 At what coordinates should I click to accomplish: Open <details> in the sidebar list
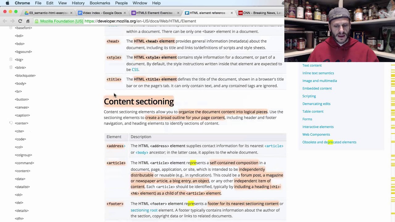click(x=22, y=211)
